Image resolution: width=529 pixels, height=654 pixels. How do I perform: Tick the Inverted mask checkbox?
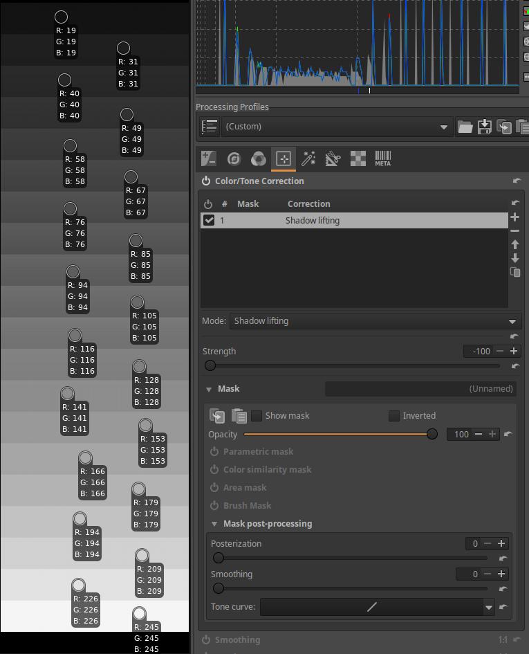tap(394, 416)
